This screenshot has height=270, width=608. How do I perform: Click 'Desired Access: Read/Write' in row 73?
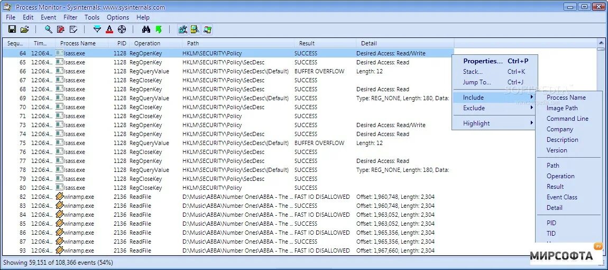(x=391, y=125)
